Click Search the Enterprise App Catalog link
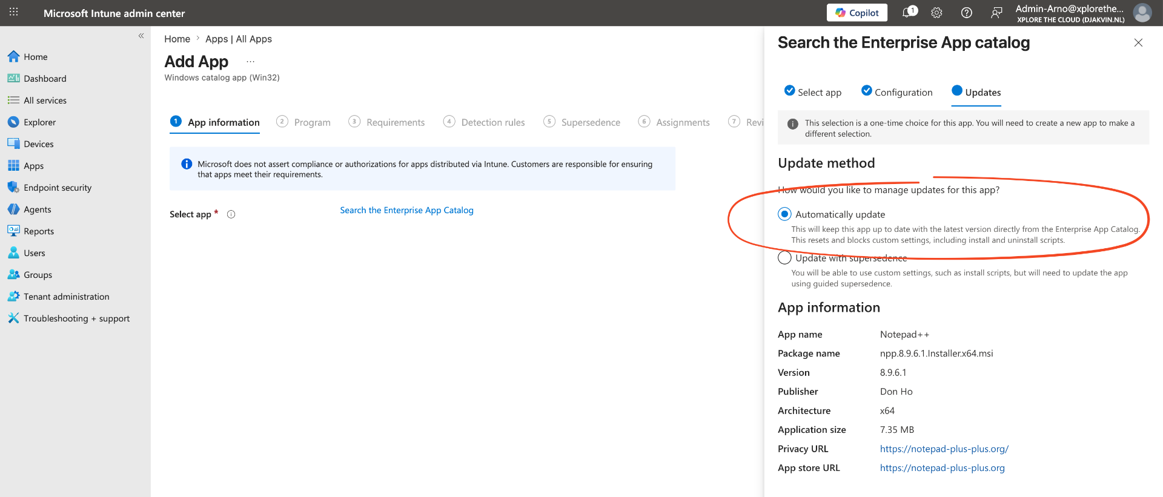Image resolution: width=1163 pixels, height=497 pixels. (406, 210)
